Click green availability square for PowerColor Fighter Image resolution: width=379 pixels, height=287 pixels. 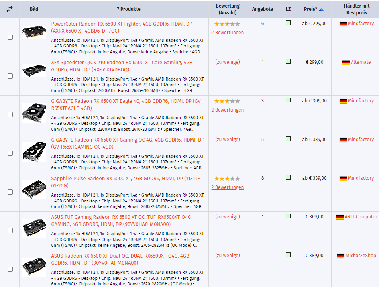[288, 23]
